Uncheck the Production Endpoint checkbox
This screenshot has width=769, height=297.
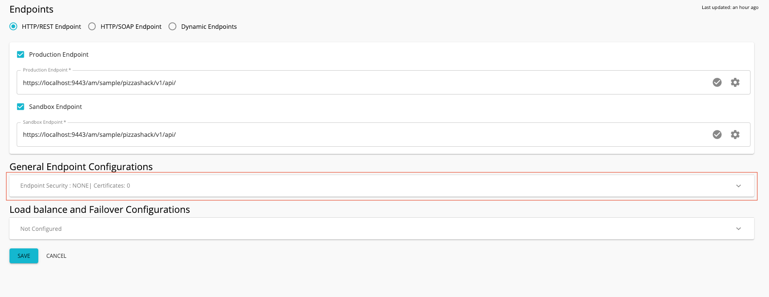coord(20,54)
